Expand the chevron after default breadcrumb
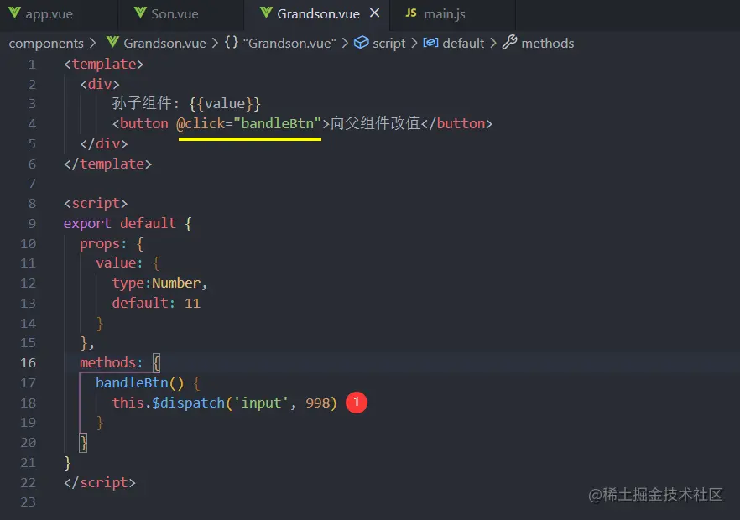Screen dimensions: 740x520 (493, 44)
